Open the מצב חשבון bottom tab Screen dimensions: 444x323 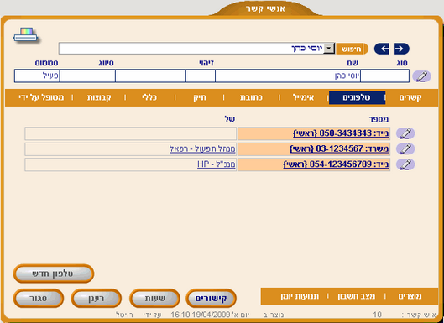[356, 296]
